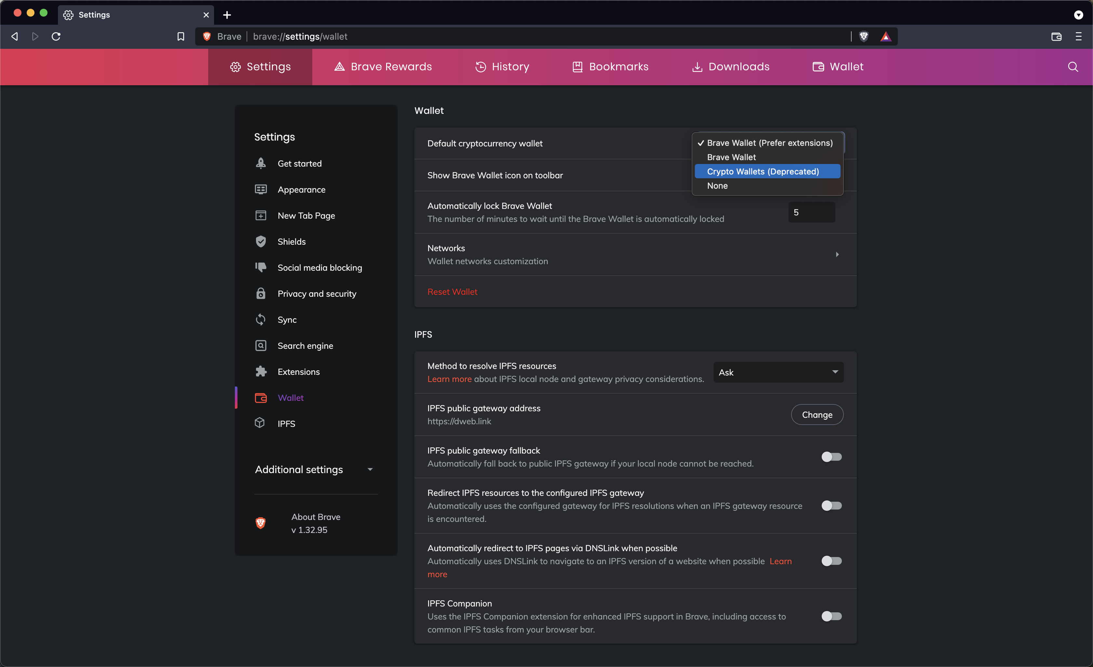The width and height of the screenshot is (1093, 667).
Task: Open Brave Shields settings from sidebar
Action: click(x=291, y=241)
